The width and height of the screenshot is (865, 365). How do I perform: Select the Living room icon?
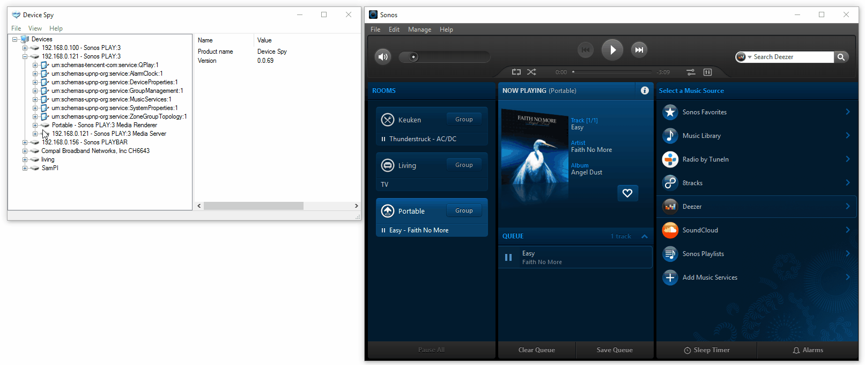point(388,165)
